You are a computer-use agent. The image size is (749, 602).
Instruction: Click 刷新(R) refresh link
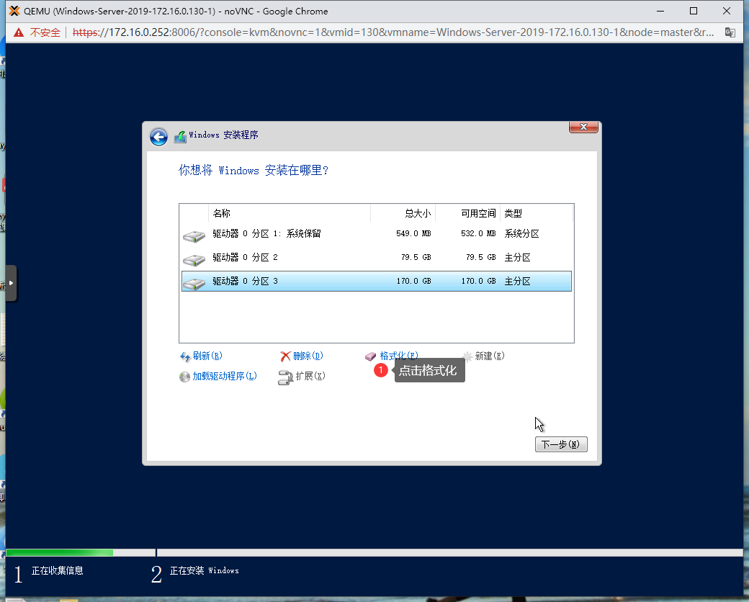(207, 356)
